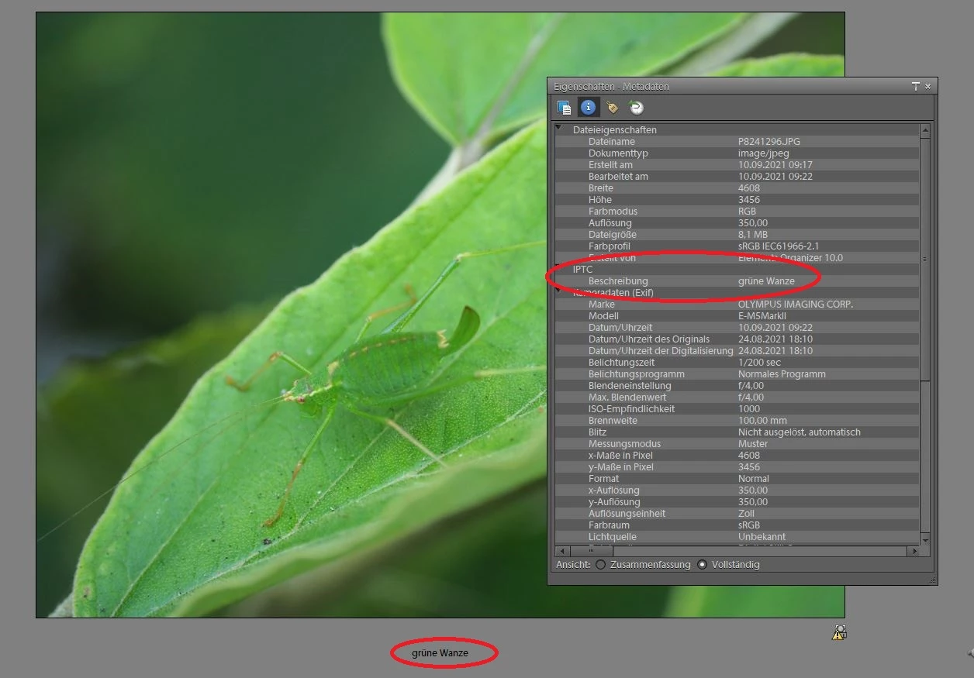This screenshot has width=974, height=678.
Task: Click the horizontal scrollbar thumb
Action: (x=592, y=551)
